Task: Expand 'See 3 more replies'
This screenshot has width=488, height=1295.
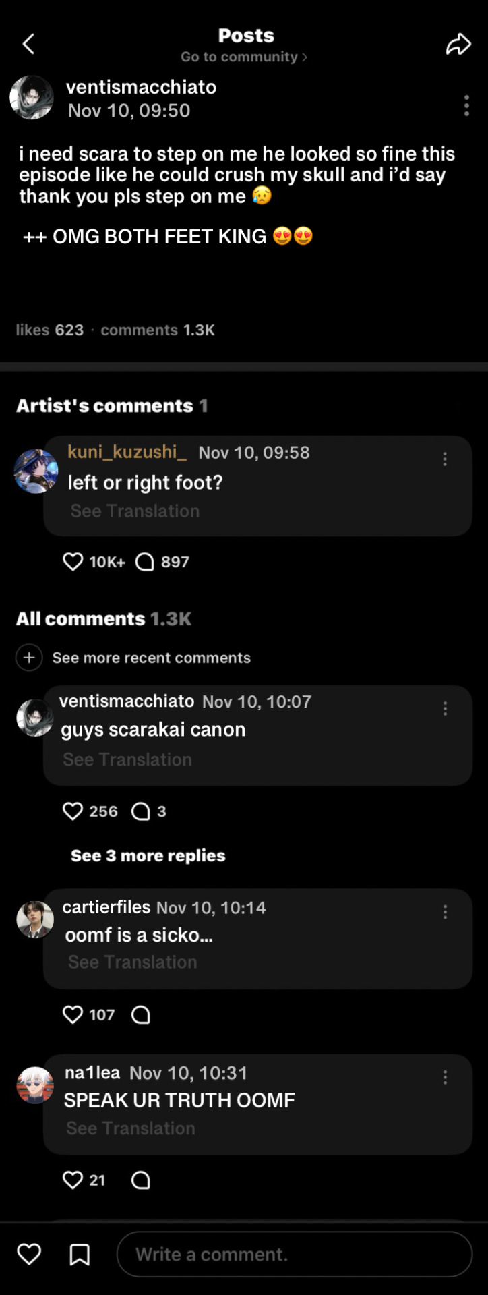Action: (148, 855)
